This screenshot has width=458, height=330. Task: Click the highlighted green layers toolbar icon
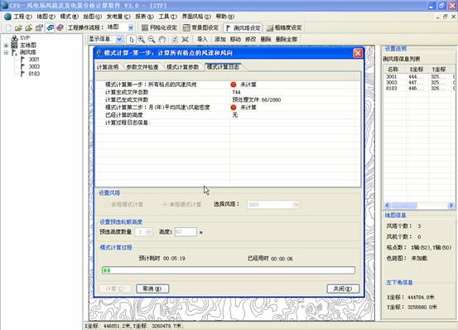click(x=50, y=27)
